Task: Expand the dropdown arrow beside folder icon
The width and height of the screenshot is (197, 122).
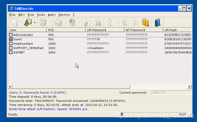Action: point(21,23)
